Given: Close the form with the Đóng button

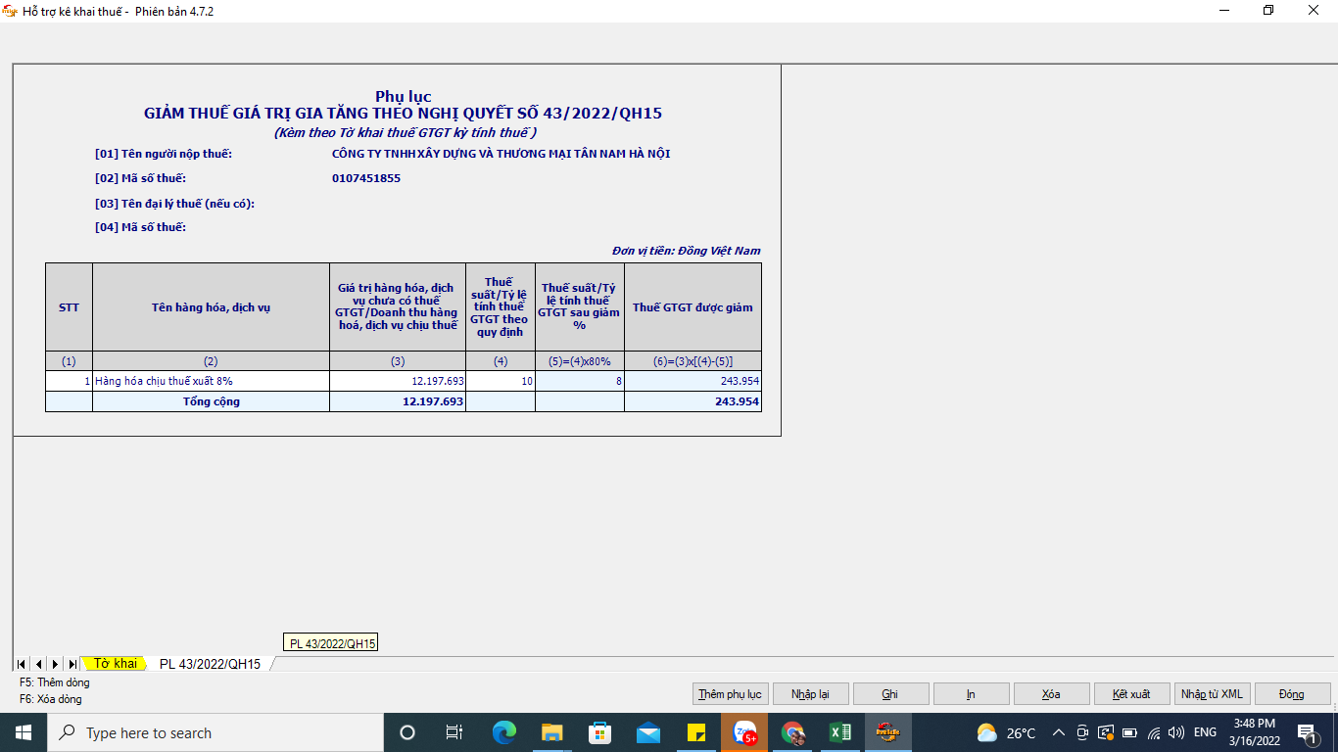Looking at the screenshot, I should (1292, 694).
